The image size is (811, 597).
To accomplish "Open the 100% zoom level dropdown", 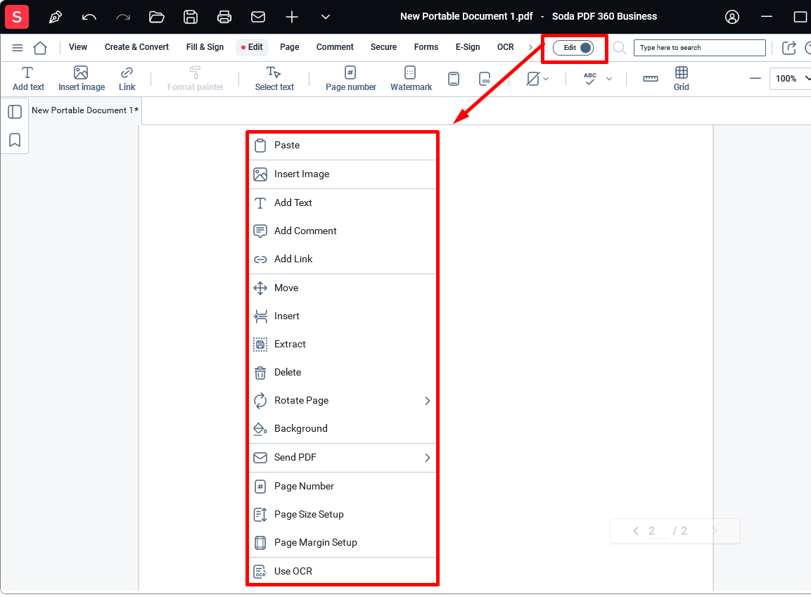I will click(x=791, y=79).
